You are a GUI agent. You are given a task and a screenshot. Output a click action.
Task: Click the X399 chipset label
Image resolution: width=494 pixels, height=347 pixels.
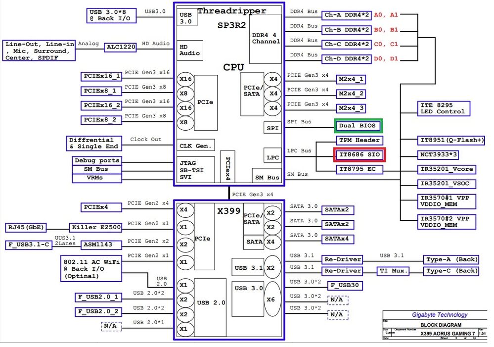(x=229, y=211)
